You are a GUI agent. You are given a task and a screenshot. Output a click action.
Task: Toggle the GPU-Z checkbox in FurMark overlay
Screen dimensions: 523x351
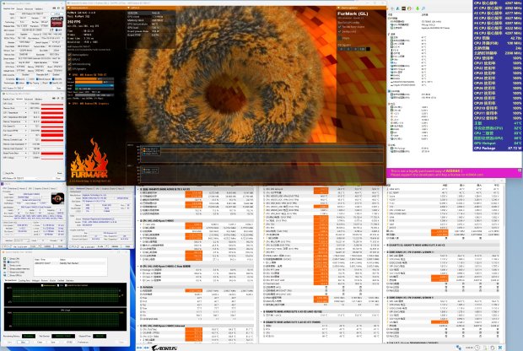click(x=70, y=59)
